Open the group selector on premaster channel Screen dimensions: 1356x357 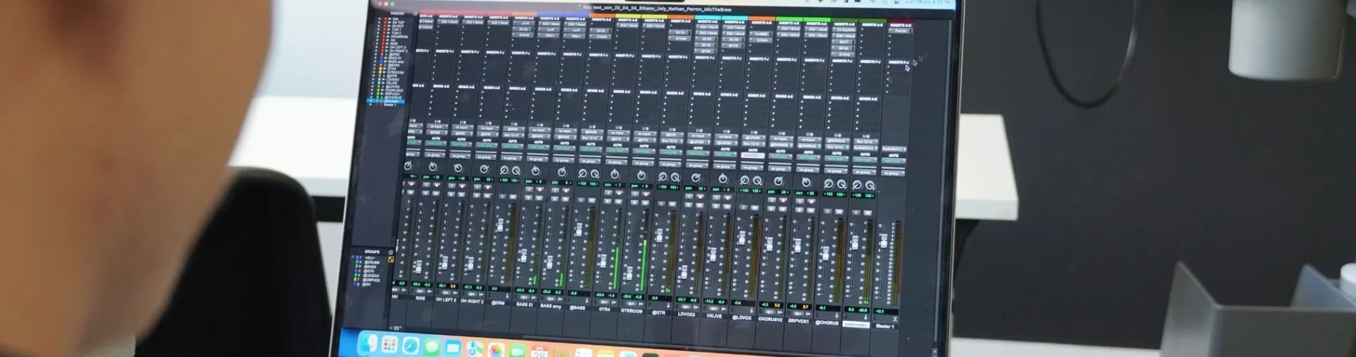(865, 172)
